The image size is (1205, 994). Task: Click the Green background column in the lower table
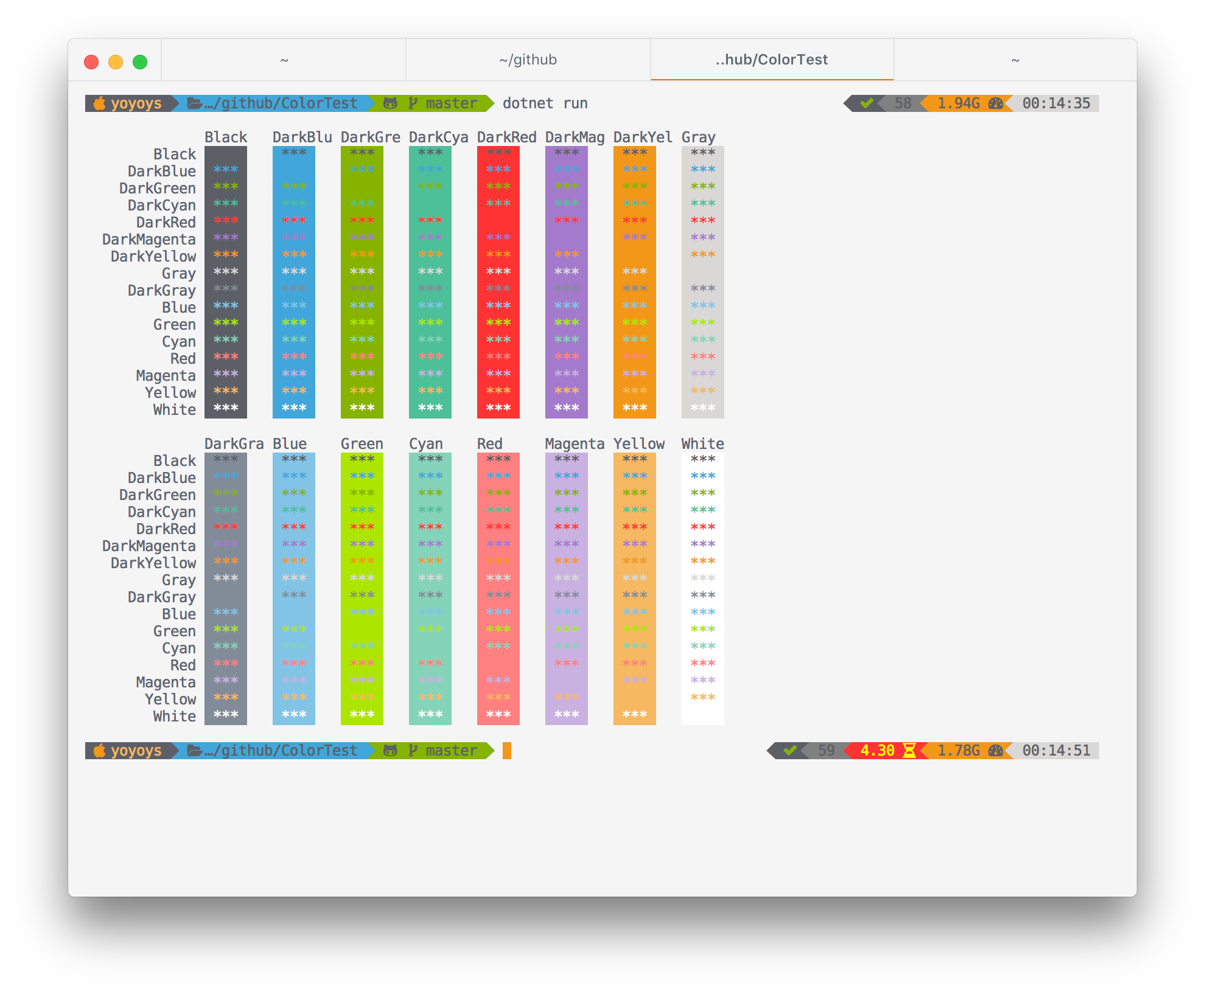click(362, 588)
